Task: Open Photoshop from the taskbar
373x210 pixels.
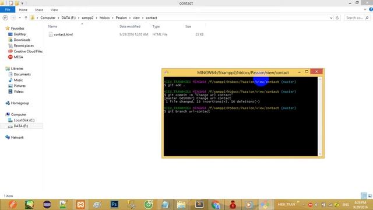Action: [114, 205]
